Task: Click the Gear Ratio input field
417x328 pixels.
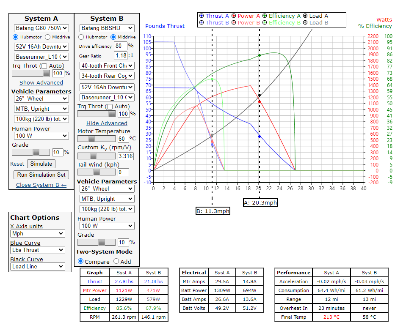Action: click(x=120, y=56)
